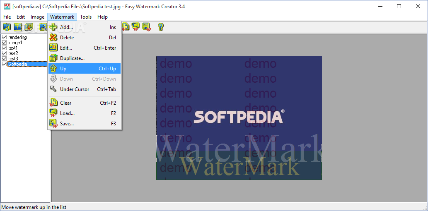
Task: Select Edit... Ctrl+Enter menu entry
Action: click(85, 48)
